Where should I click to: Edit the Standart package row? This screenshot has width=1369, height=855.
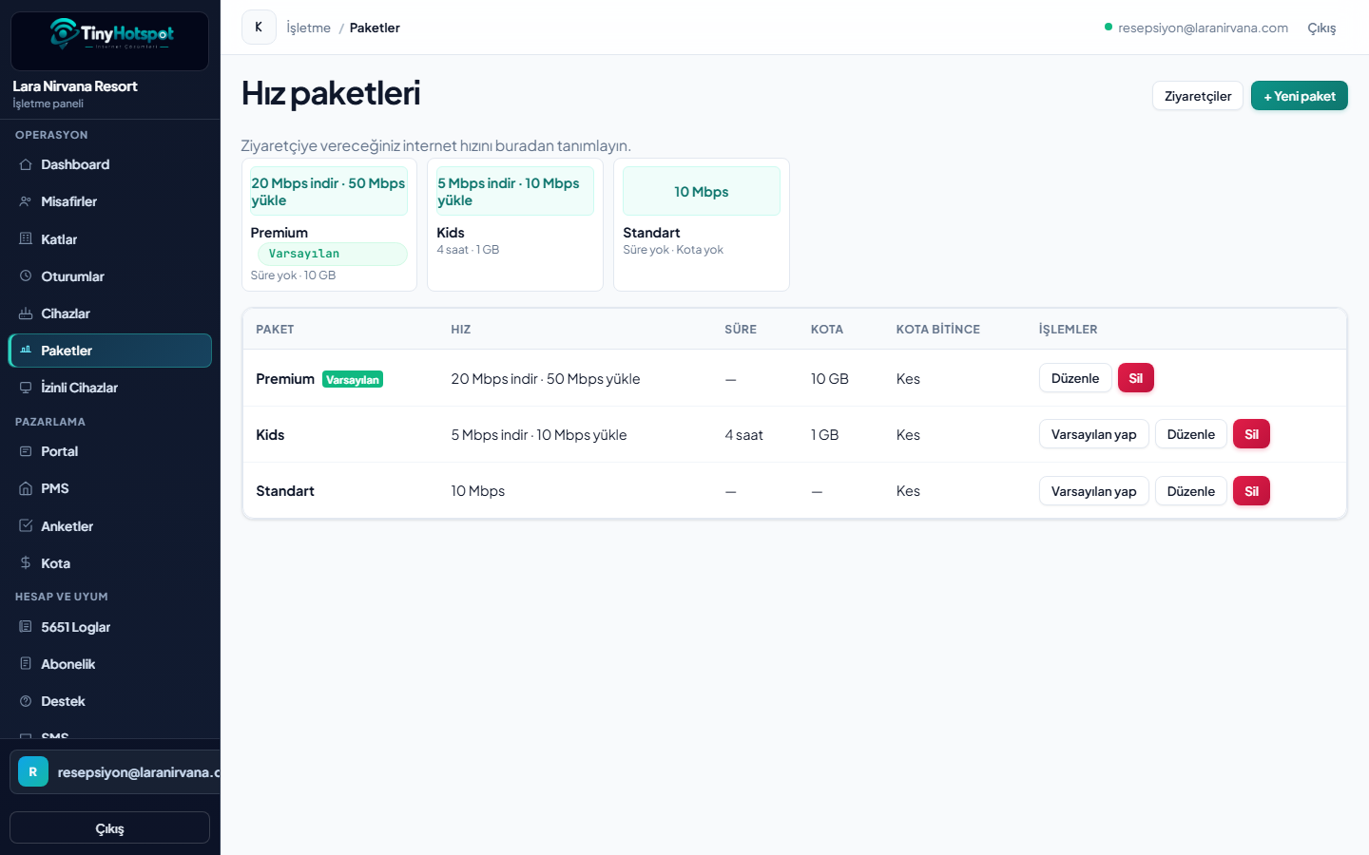pyautogui.click(x=1191, y=491)
